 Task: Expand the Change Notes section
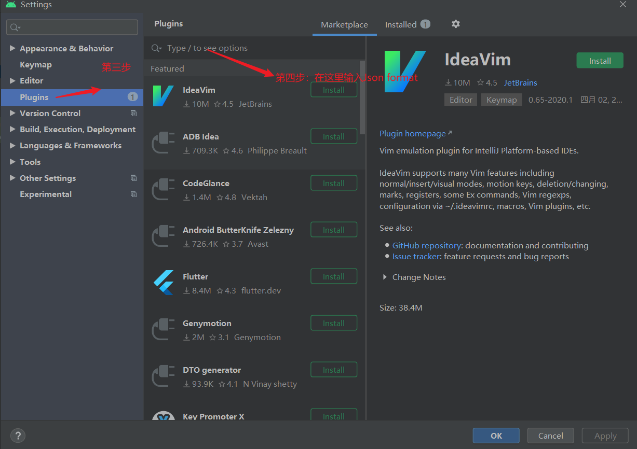pos(385,277)
